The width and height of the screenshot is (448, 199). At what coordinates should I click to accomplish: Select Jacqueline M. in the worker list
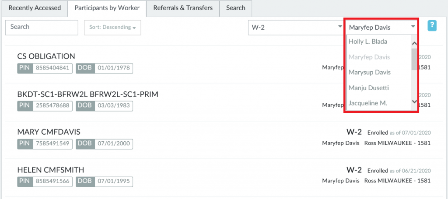[x=368, y=103]
